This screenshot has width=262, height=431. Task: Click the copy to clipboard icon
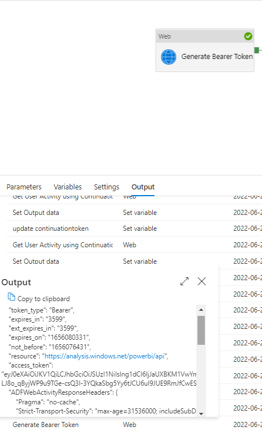pos(11,297)
